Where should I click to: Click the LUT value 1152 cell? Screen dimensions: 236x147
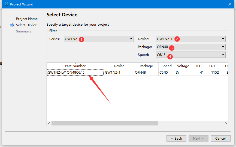point(212,73)
